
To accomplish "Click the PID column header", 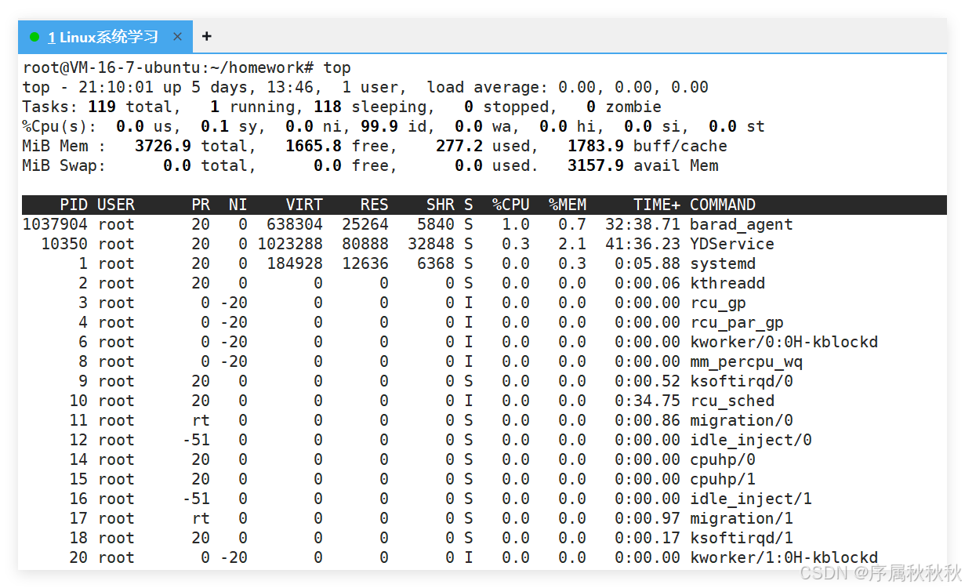I will [x=74, y=205].
